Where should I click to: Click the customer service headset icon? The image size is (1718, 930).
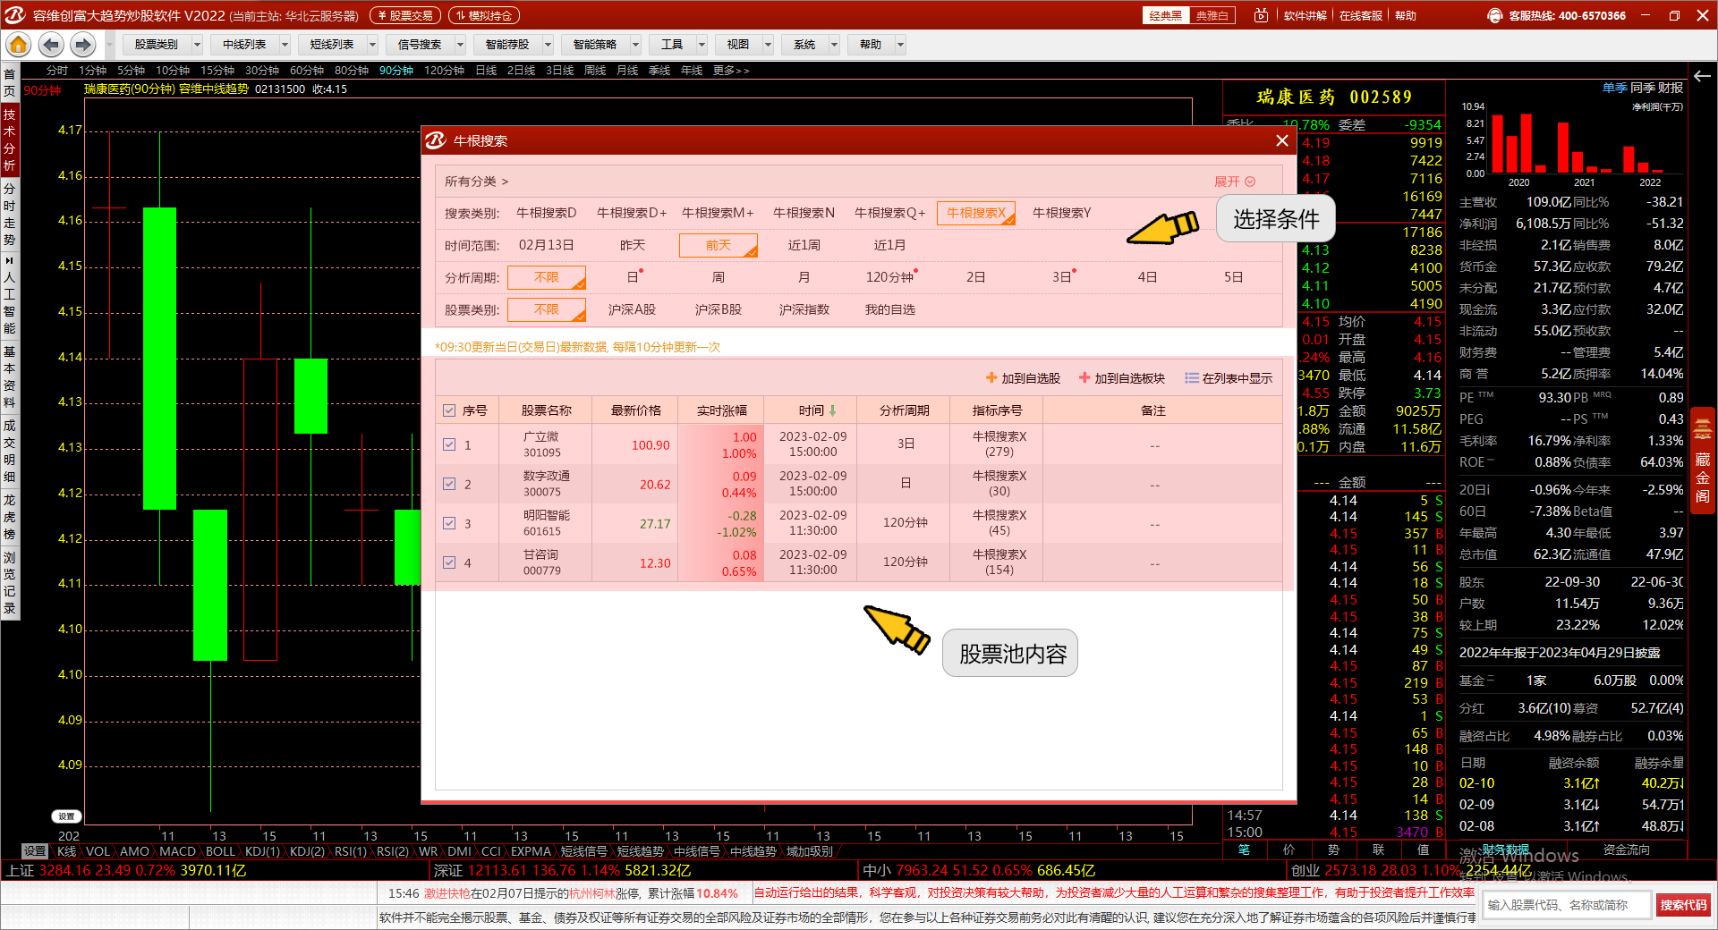(1495, 15)
